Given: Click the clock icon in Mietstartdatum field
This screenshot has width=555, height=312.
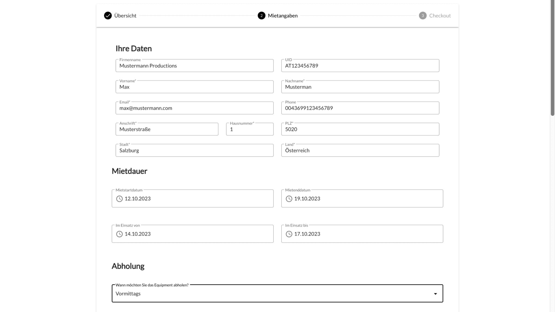Looking at the screenshot, I should tap(119, 199).
